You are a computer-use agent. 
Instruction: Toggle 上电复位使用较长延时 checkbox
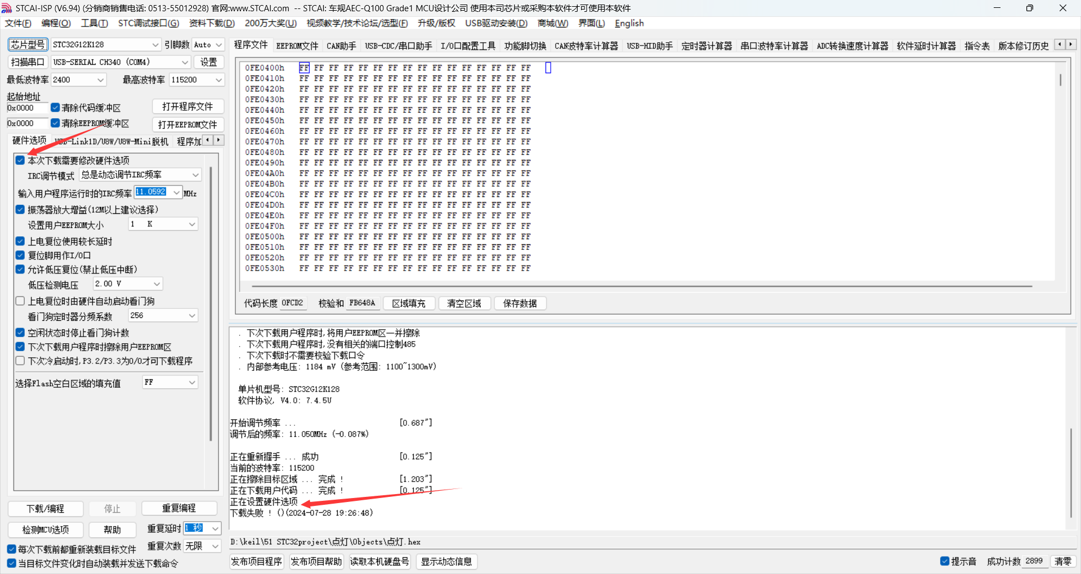[x=20, y=241]
